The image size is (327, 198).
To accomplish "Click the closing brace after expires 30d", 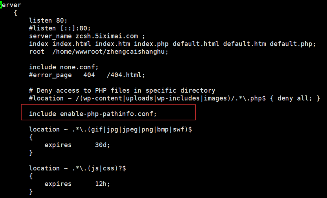I will pyautogui.click(x=31, y=153).
